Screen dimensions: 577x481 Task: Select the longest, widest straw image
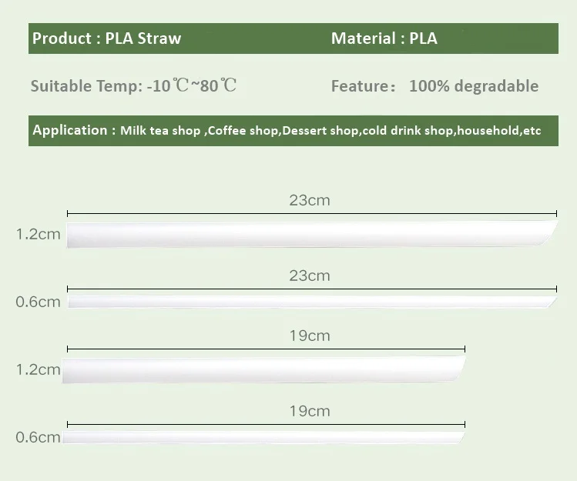coord(308,234)
